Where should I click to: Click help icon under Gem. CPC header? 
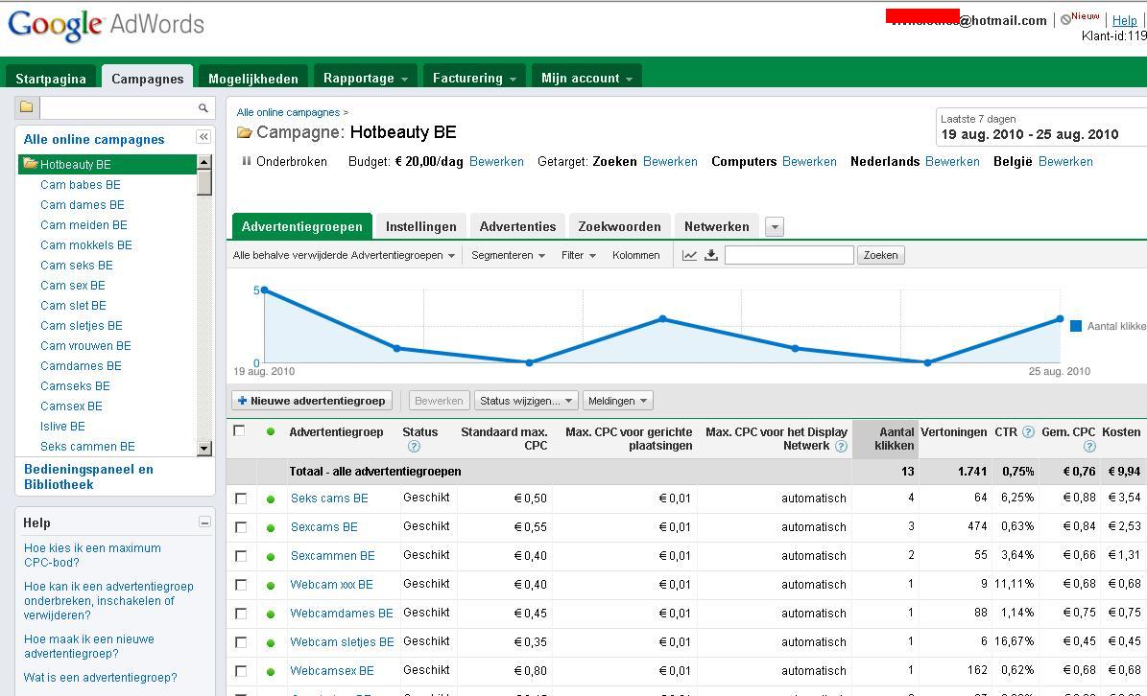[1089, 446]
